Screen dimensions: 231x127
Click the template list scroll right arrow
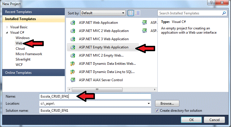(x=155, y=89)
